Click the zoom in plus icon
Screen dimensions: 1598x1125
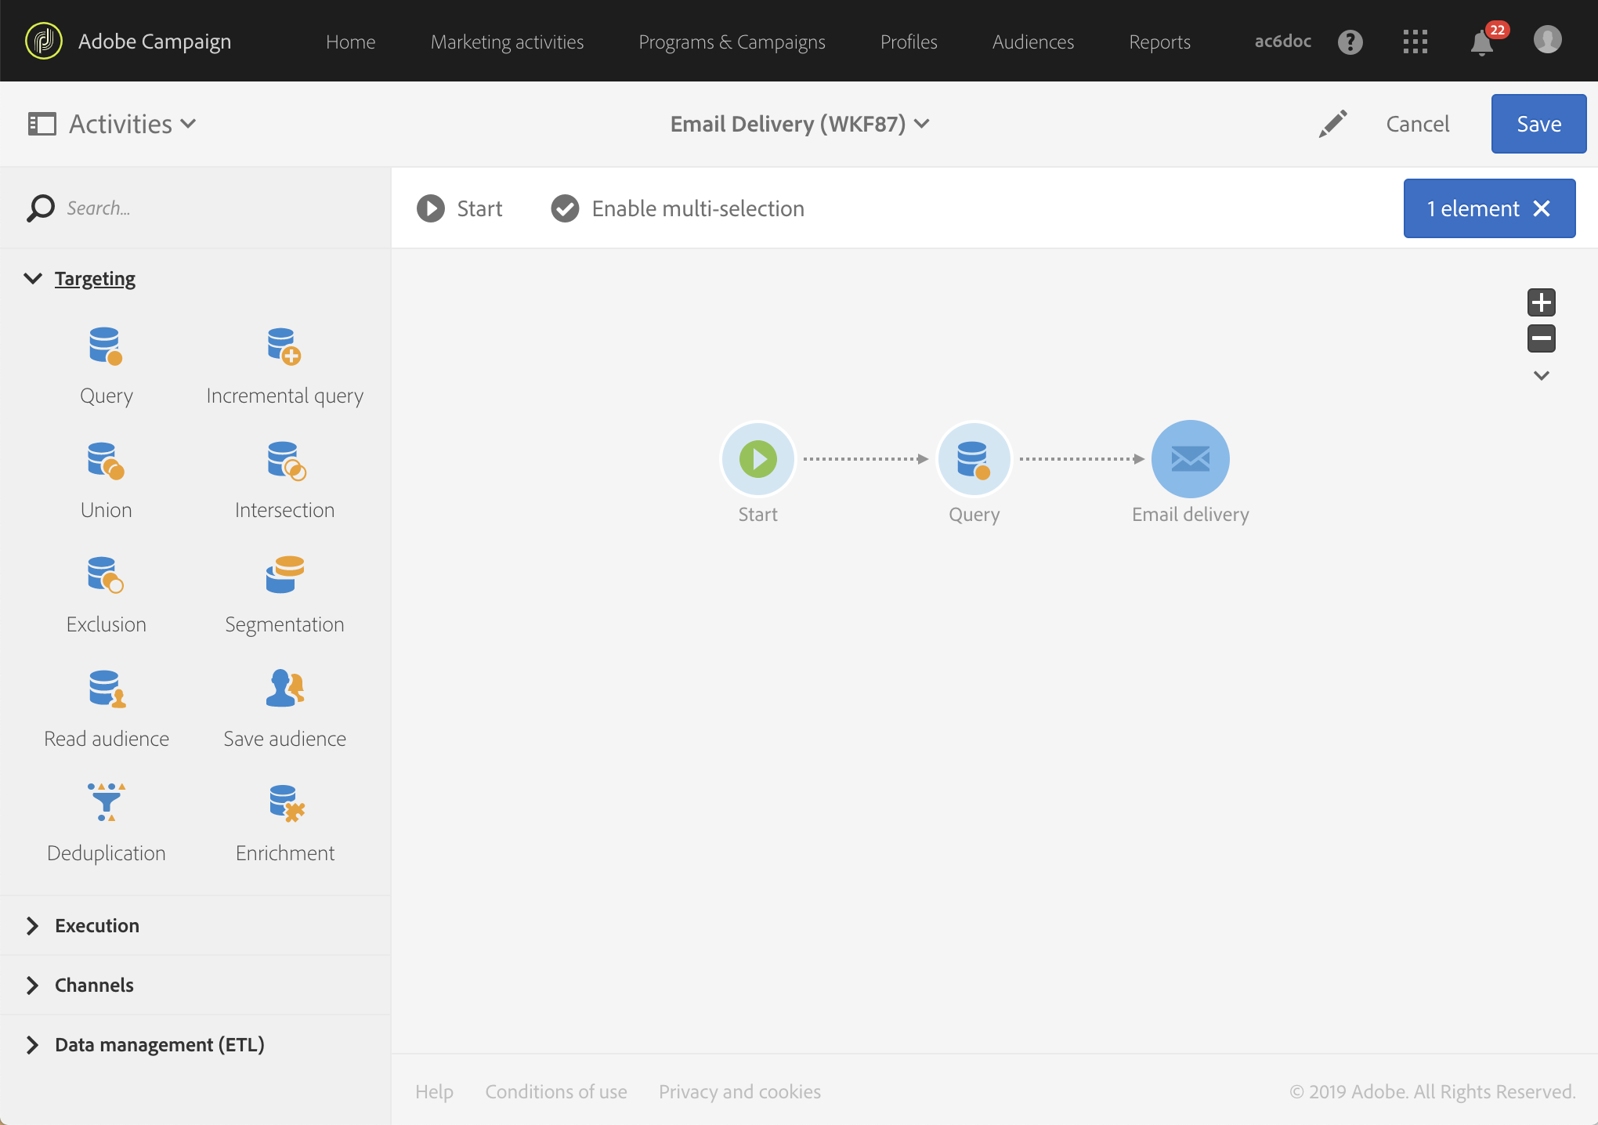pos(1541,302)
